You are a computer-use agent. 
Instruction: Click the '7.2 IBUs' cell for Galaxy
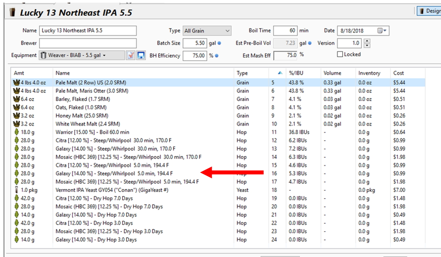[298, 148]
